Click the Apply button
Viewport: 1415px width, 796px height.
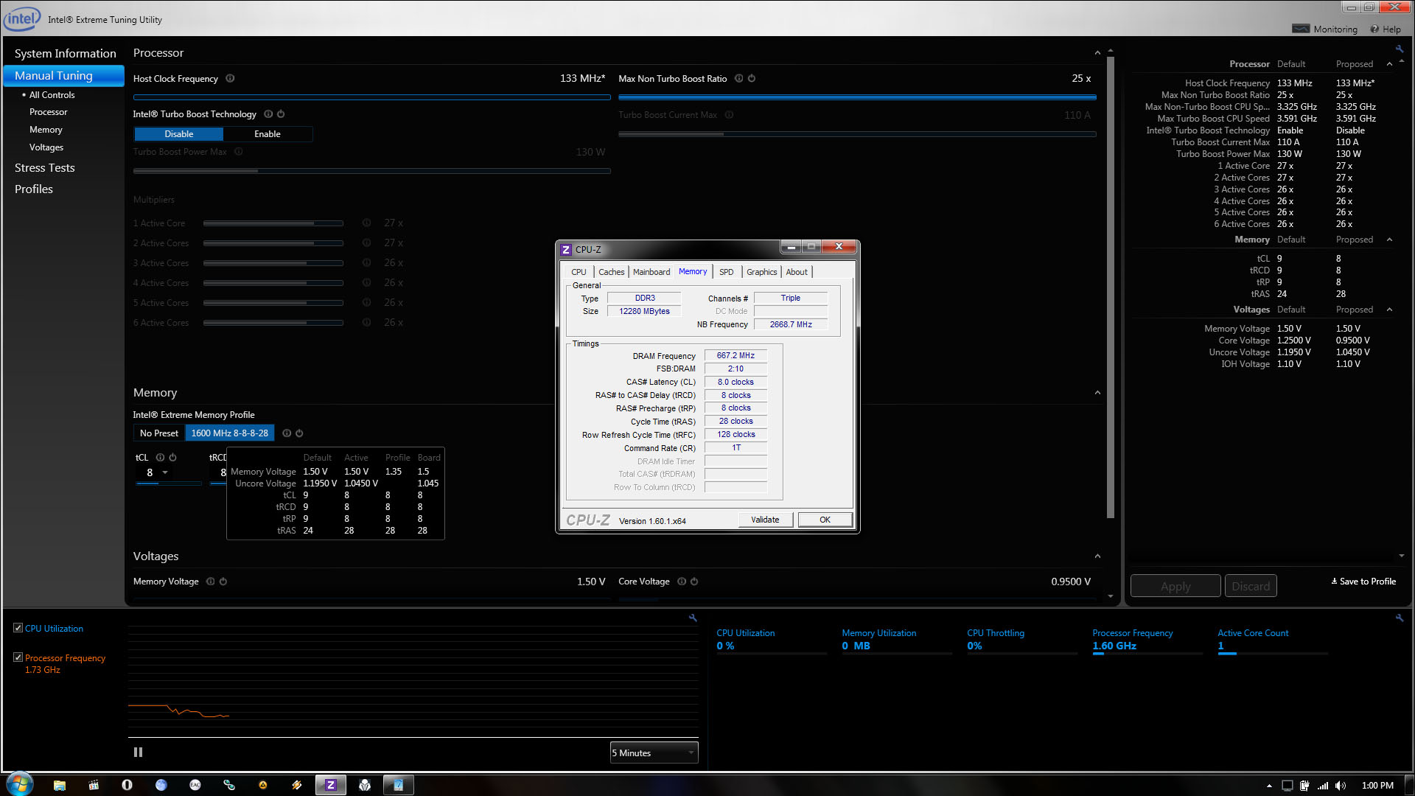1175,586
